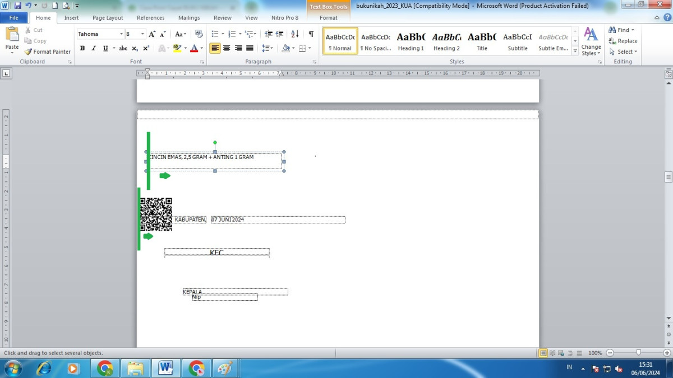Image resolution: width=673 pixels, height=378 pixels.
Task: Open the Bullets list dropdown arrow
Action: tap(223, 34)
